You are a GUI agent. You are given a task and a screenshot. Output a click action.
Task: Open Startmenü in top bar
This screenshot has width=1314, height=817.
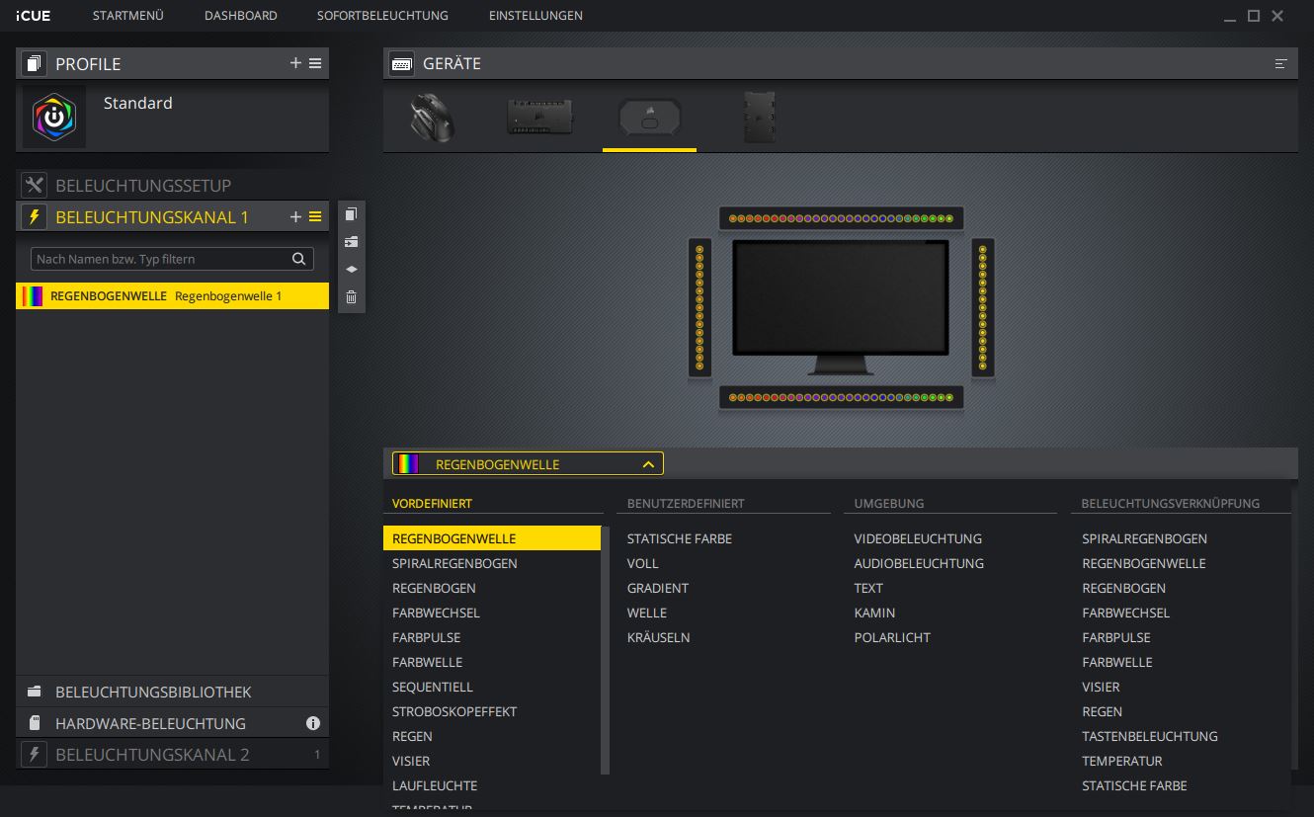click(128, 16)
